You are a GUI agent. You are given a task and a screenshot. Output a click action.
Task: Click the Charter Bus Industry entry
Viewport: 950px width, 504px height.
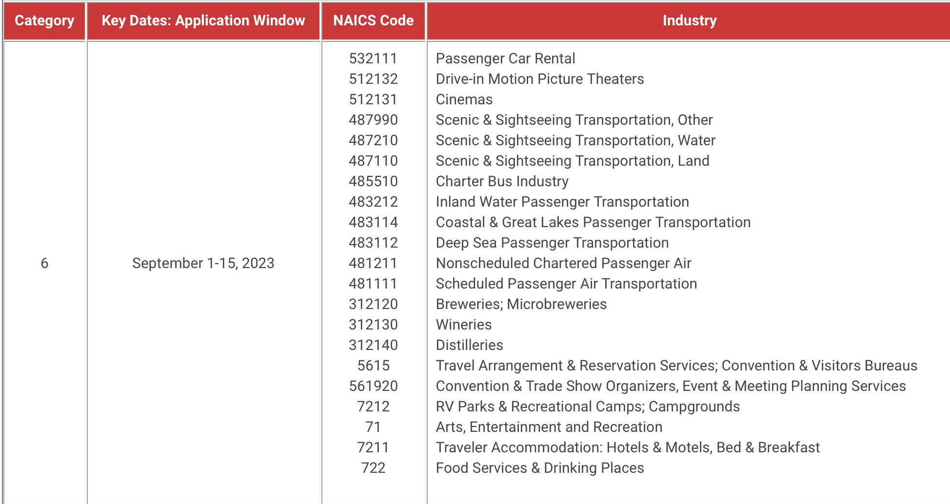[502, 181]
